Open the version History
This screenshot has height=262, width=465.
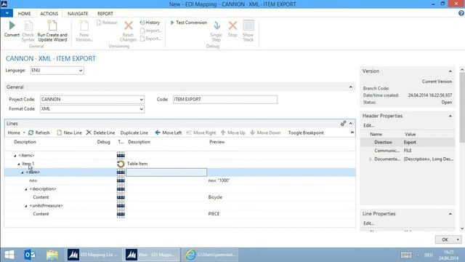(150, 23)
